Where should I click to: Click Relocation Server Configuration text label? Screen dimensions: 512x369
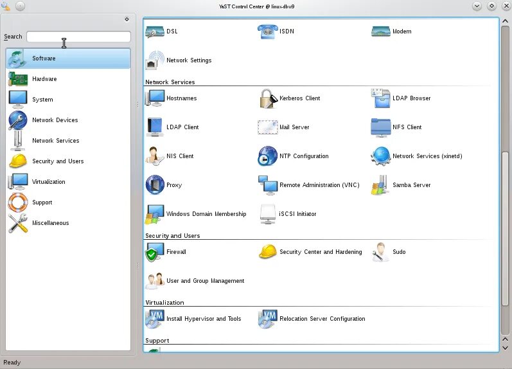(322, 319)
